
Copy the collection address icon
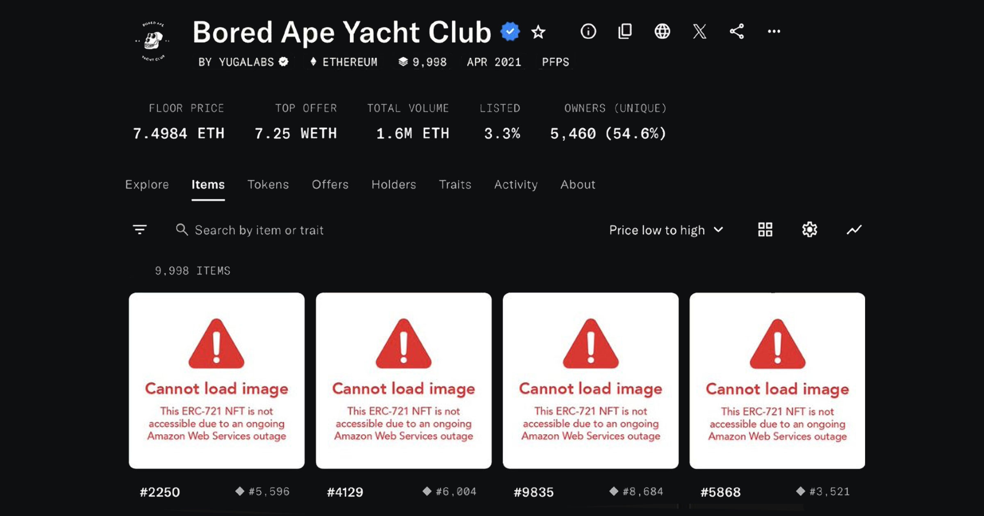click(x=625, y=32)
